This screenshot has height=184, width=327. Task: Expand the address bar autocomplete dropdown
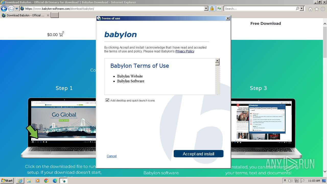point(206,9)
